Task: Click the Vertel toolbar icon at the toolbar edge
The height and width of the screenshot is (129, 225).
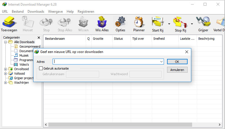Action: pyautogui.click(x=220, y=22)
